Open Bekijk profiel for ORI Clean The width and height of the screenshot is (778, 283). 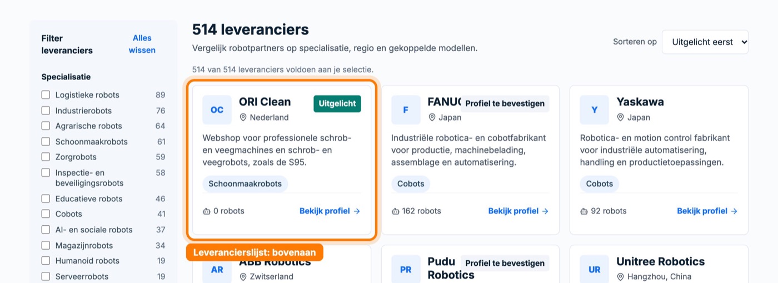(330, 211)
